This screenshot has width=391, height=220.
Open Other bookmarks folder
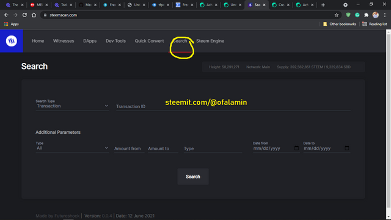click(340, 24)
